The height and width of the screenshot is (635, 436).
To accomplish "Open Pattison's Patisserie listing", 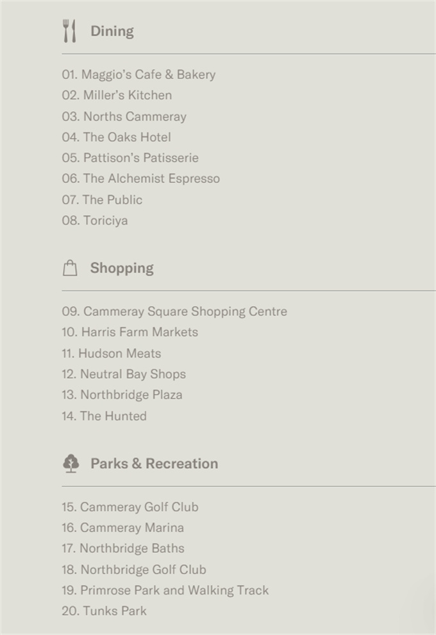I will (130, 158).
